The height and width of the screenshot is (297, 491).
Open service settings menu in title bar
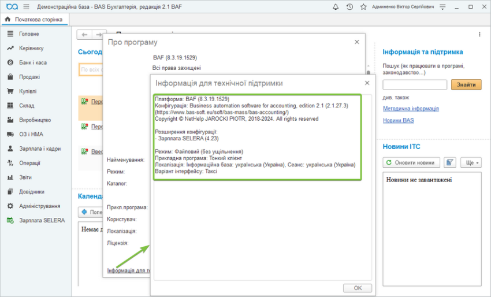(x=442, y=6)
